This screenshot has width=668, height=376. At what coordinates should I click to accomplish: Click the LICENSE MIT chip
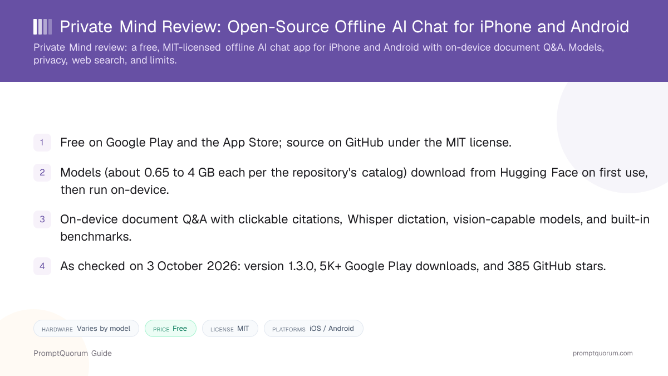230,329
